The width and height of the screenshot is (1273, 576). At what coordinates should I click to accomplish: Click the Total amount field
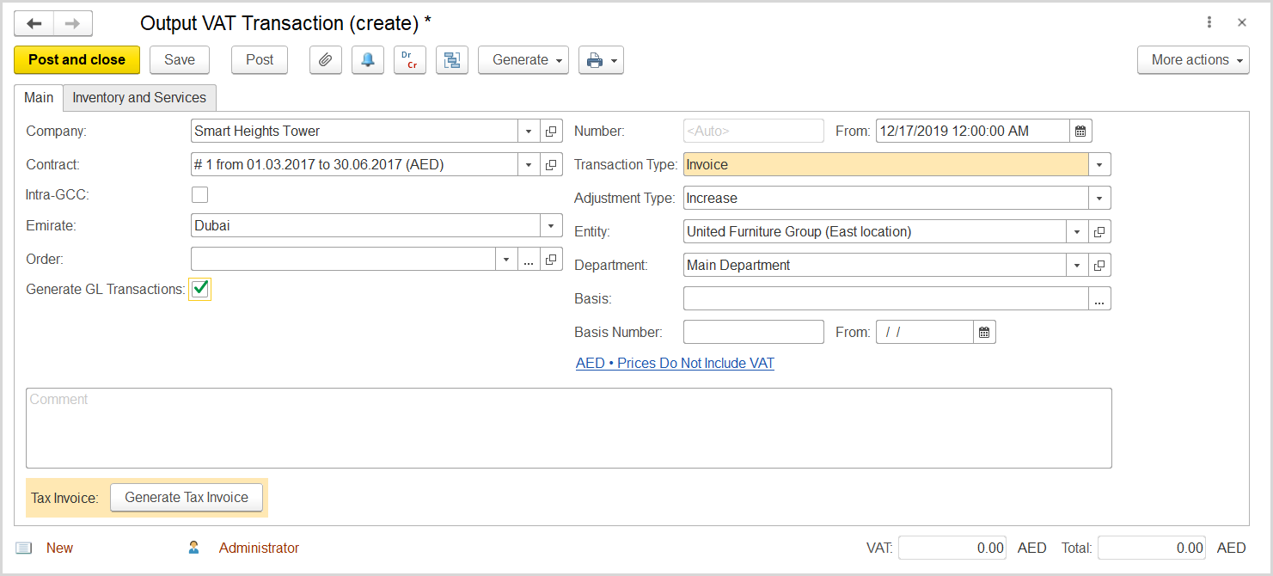[1152, 548]
